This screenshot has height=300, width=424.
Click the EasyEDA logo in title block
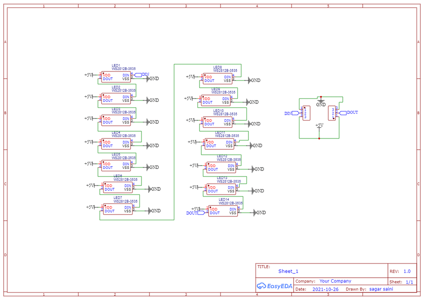(274, 286)
